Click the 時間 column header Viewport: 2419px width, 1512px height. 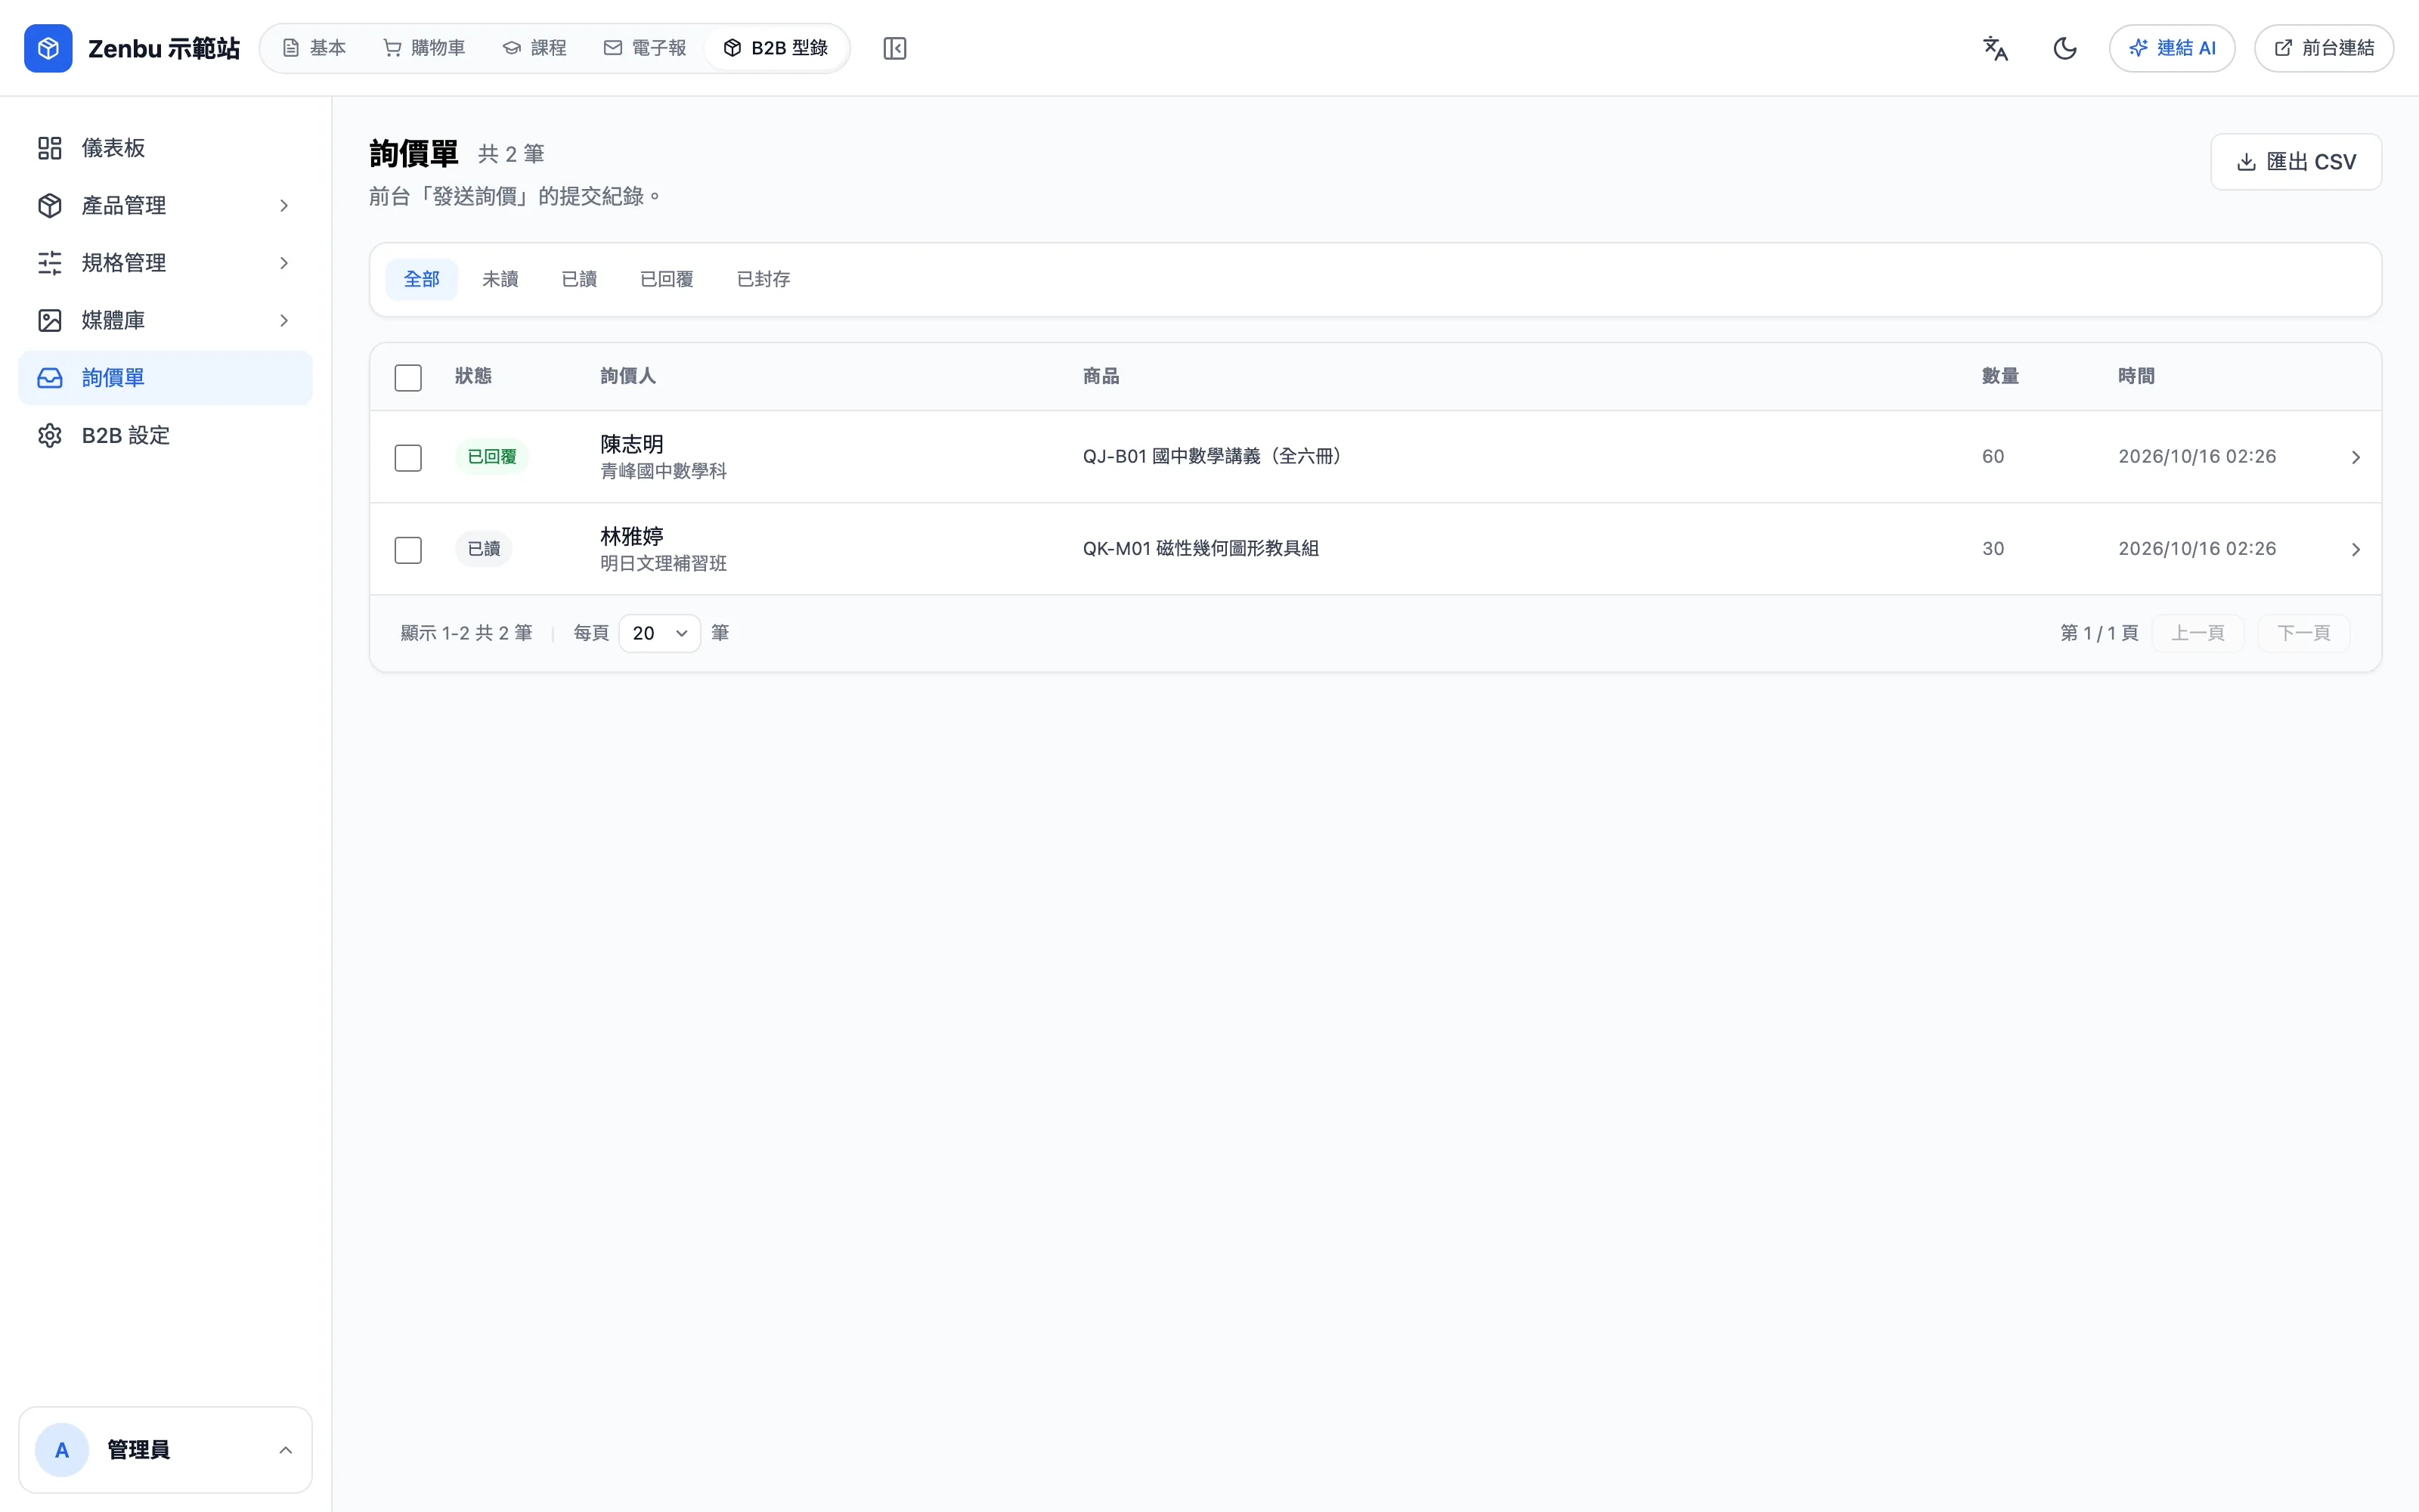2136,376
